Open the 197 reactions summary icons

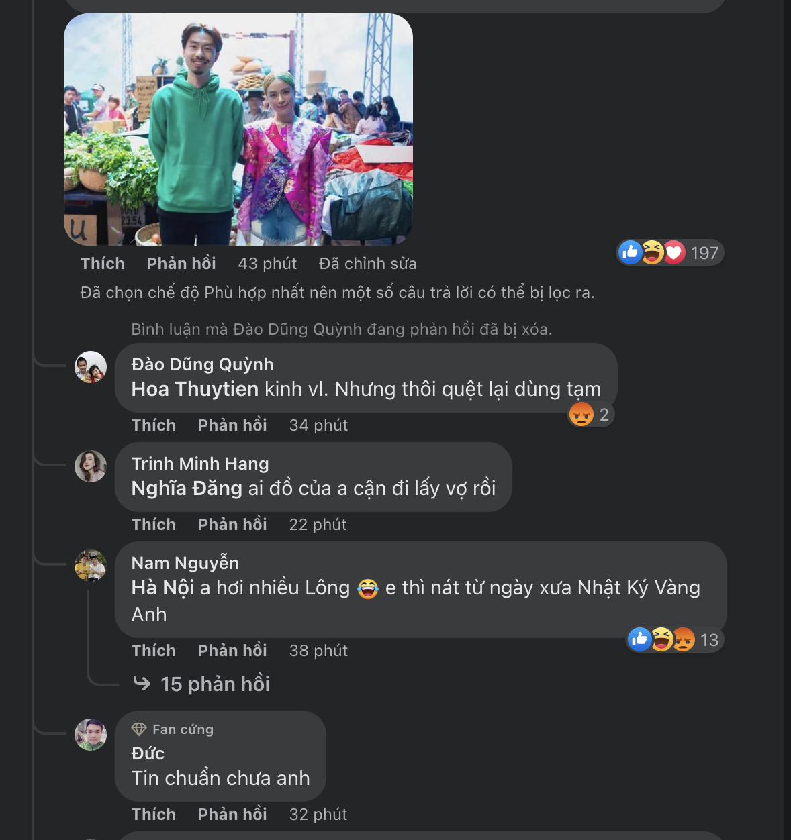tap(651, 252)
